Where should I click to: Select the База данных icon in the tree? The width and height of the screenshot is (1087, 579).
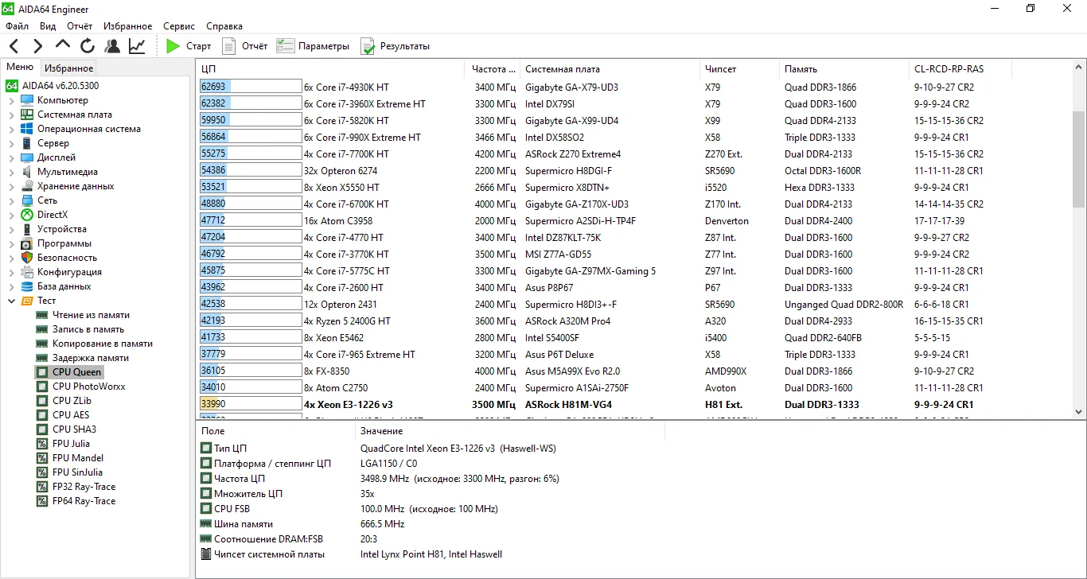point(27,286)
